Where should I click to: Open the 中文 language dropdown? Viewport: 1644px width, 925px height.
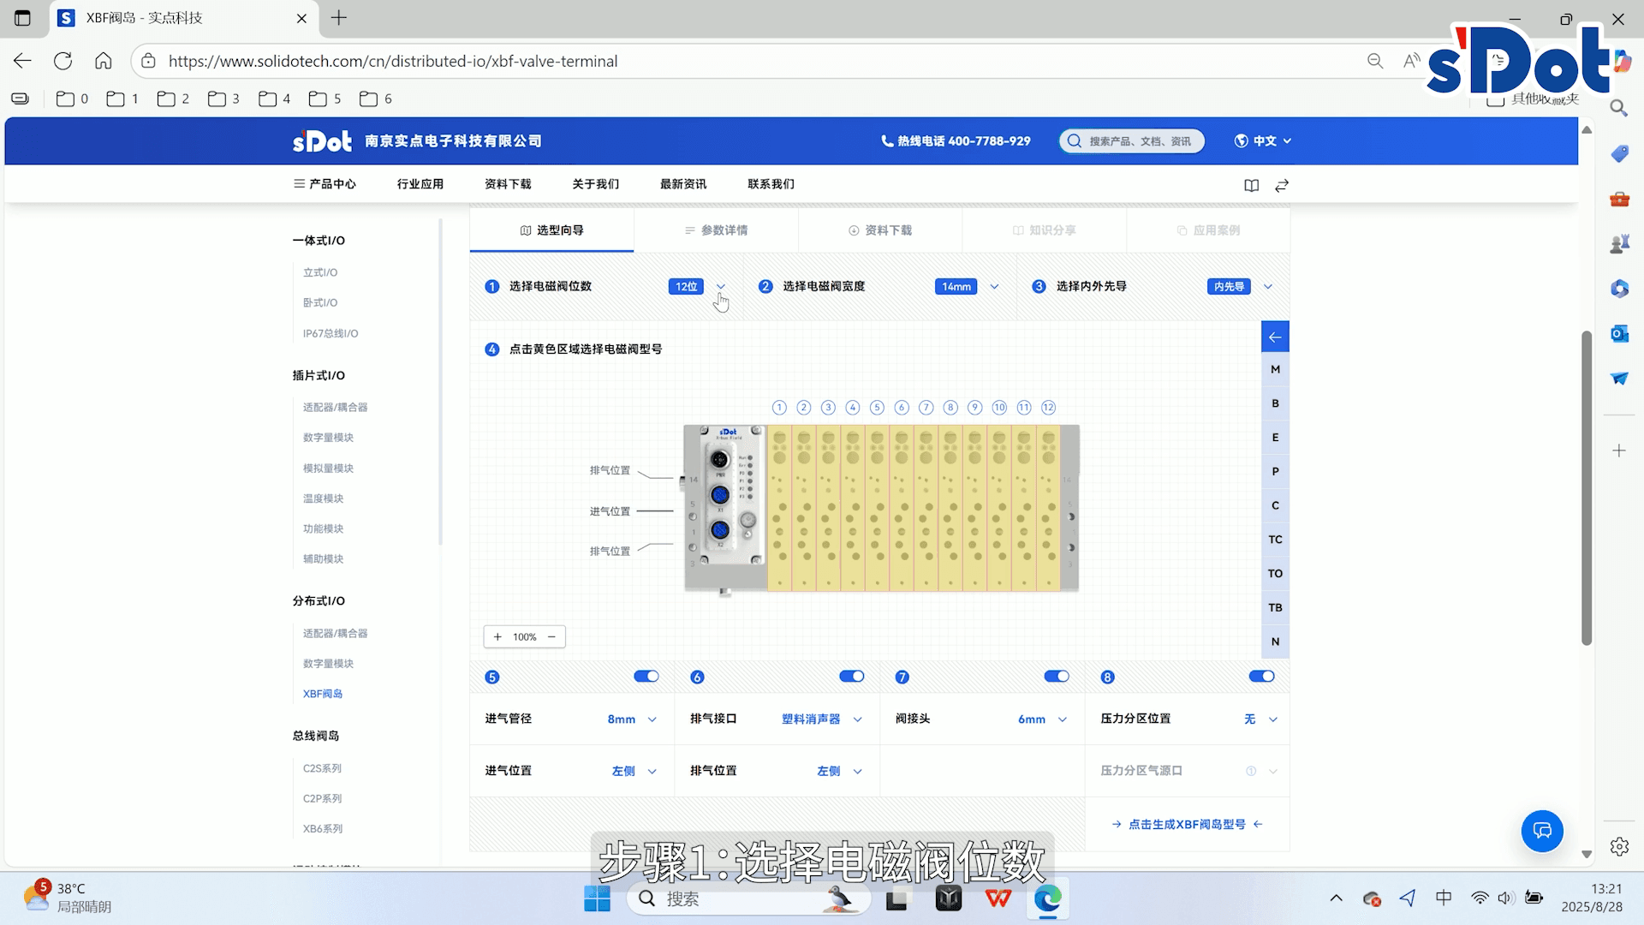1264,141
